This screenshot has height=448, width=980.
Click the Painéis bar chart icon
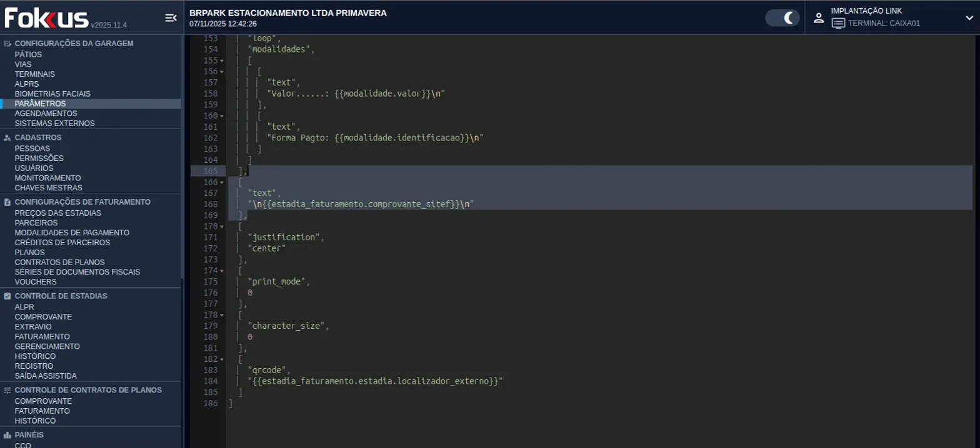(7, 435)
